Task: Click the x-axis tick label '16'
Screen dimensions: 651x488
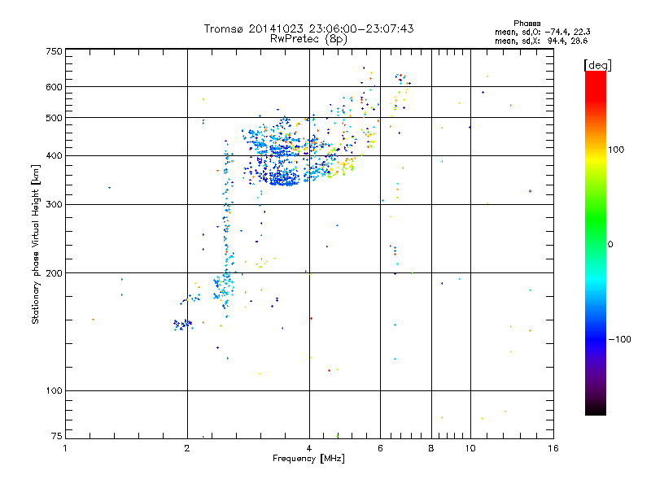Action: [553, 448]
